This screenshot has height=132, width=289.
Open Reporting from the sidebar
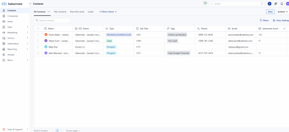coord(12,49)
